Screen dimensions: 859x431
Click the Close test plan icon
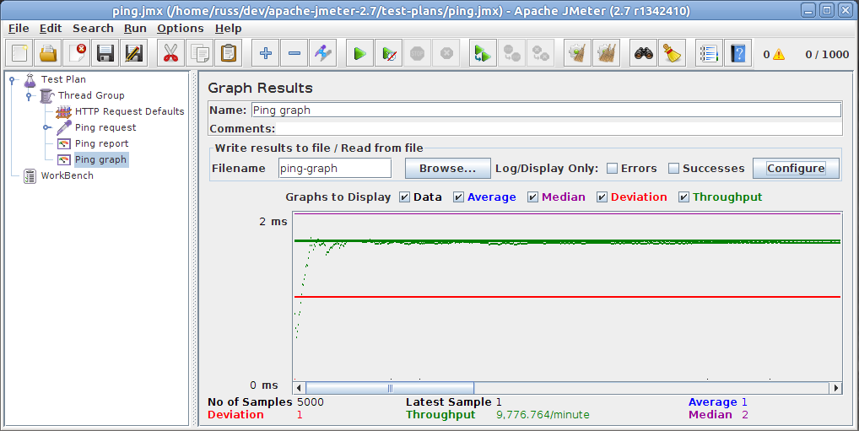[76, 53]
